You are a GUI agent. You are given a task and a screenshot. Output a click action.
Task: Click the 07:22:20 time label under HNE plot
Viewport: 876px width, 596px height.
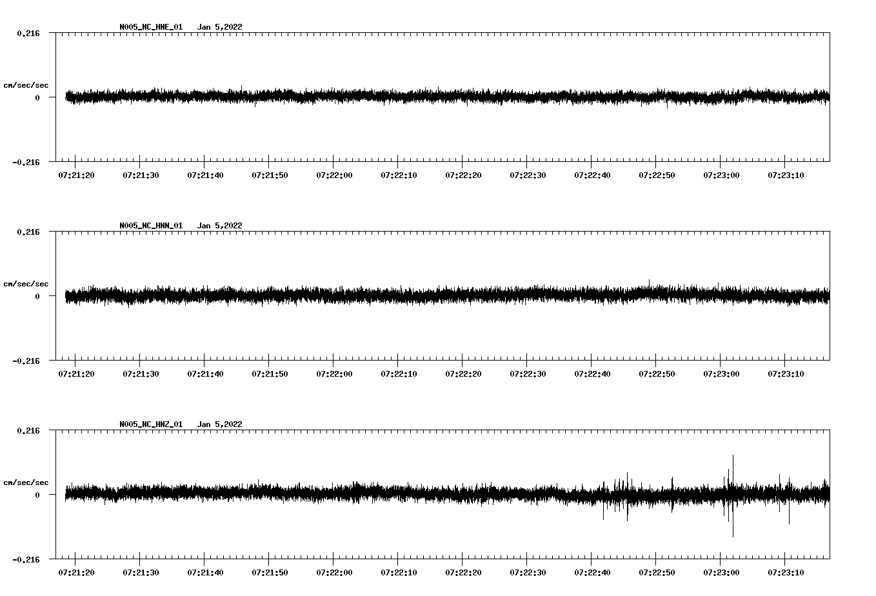click(x=463, y=175)
